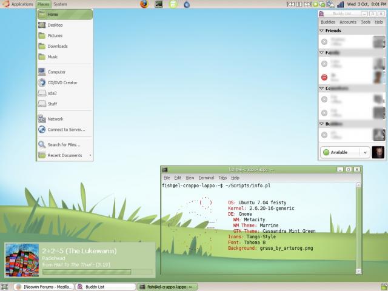Screen dimensions: 388x291
Task: Launch CD/DVD Creator
Action: pyautogui.click(x=65, y=82)
